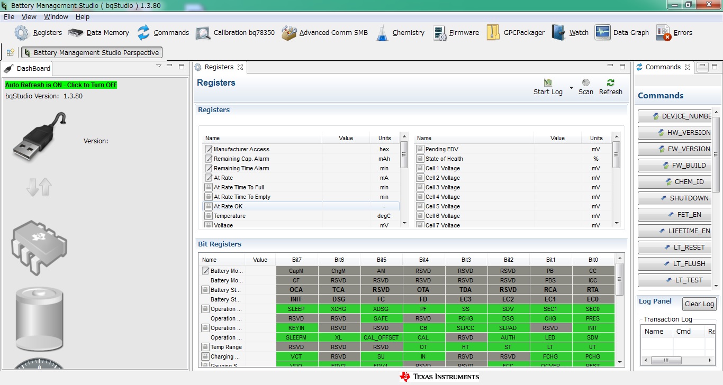This screenshot has height=385, width=723.
Task: Click the USB adapter icon in DashBoard
Action: 40,137
